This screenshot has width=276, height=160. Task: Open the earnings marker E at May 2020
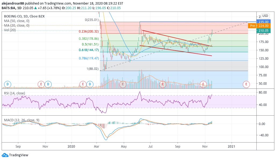click(x=123, y=84)
